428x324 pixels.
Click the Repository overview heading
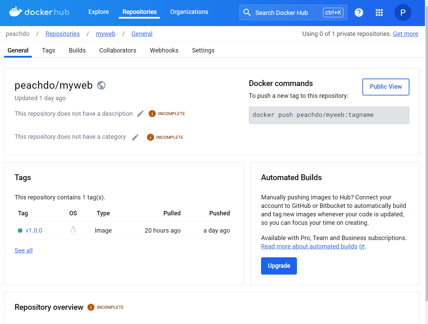49,307
